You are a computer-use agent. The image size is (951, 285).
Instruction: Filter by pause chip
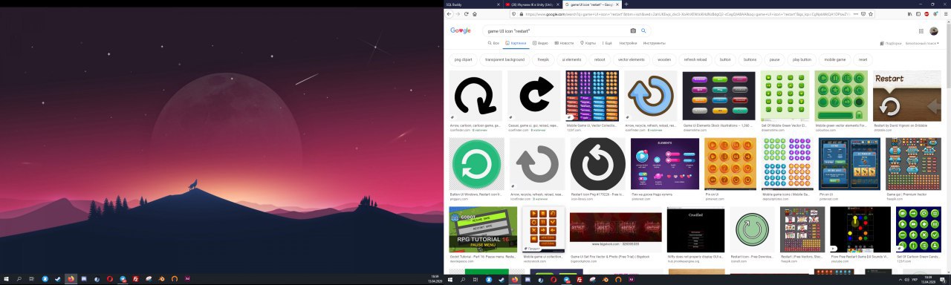(774, 59)
